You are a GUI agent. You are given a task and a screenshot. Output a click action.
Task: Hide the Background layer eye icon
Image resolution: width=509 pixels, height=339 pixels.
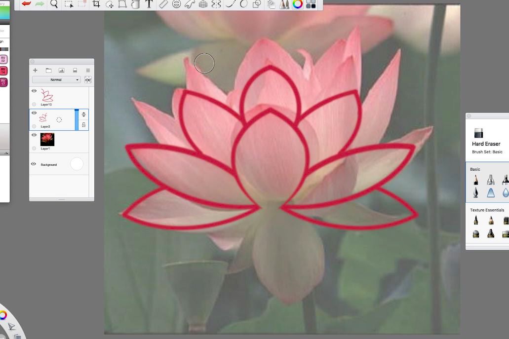34,164
